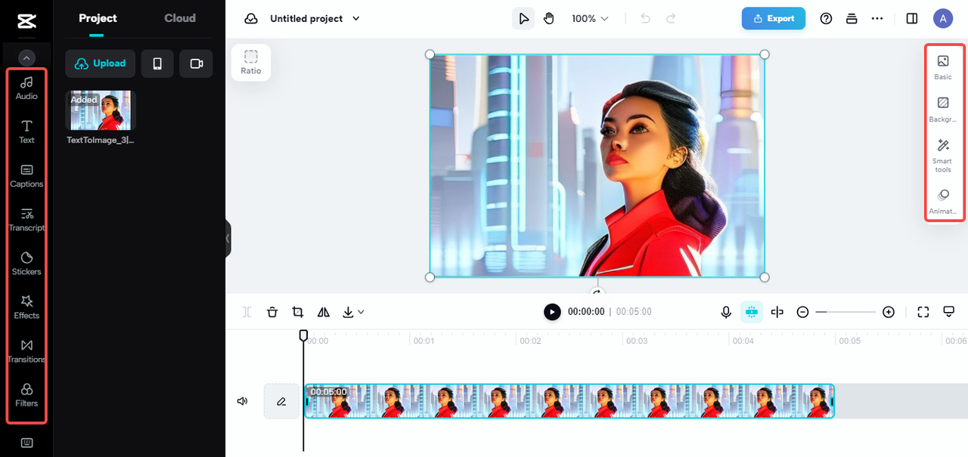Open the Effects panel
Viewport: 968px width, 457px height.
(26, 307)
